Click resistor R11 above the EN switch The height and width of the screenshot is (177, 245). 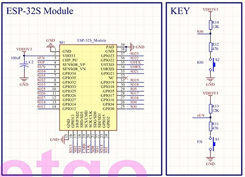(211, 127)
